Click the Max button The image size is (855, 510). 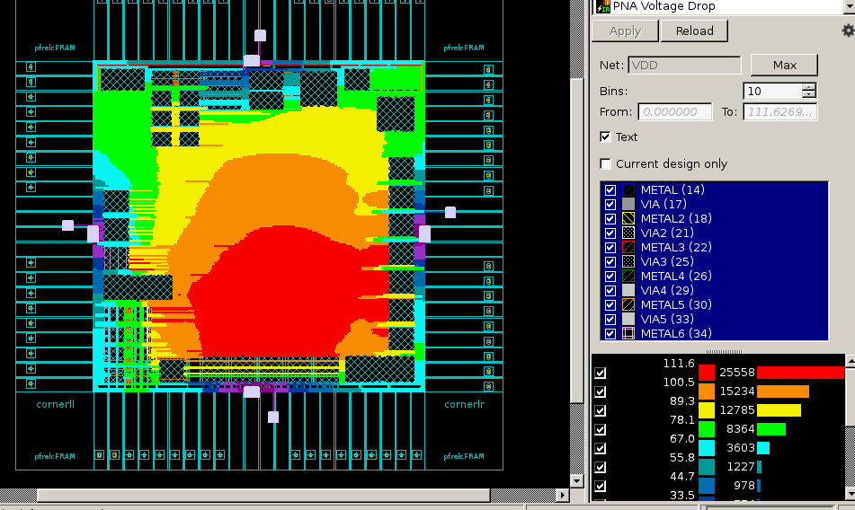click(784, 65)
